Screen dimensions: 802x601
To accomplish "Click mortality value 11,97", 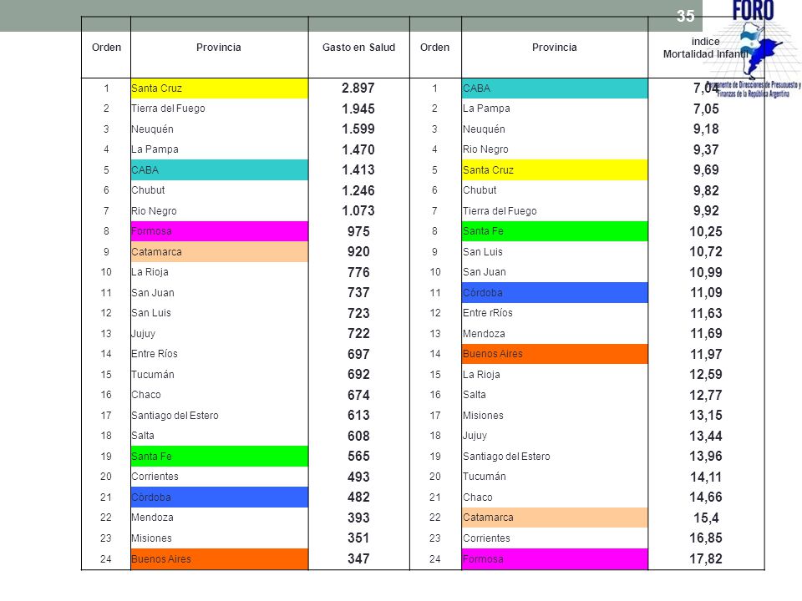I will (x=706, y=354).
